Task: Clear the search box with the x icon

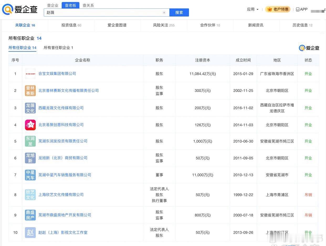Action: pyautogui.click(x=164, y=12)
